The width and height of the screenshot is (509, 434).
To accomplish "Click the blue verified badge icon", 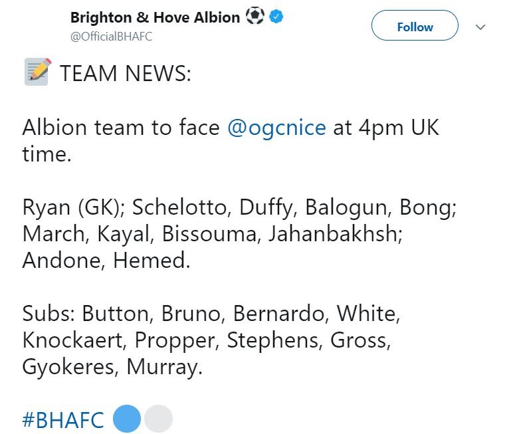I will click(x=276, y=16).
